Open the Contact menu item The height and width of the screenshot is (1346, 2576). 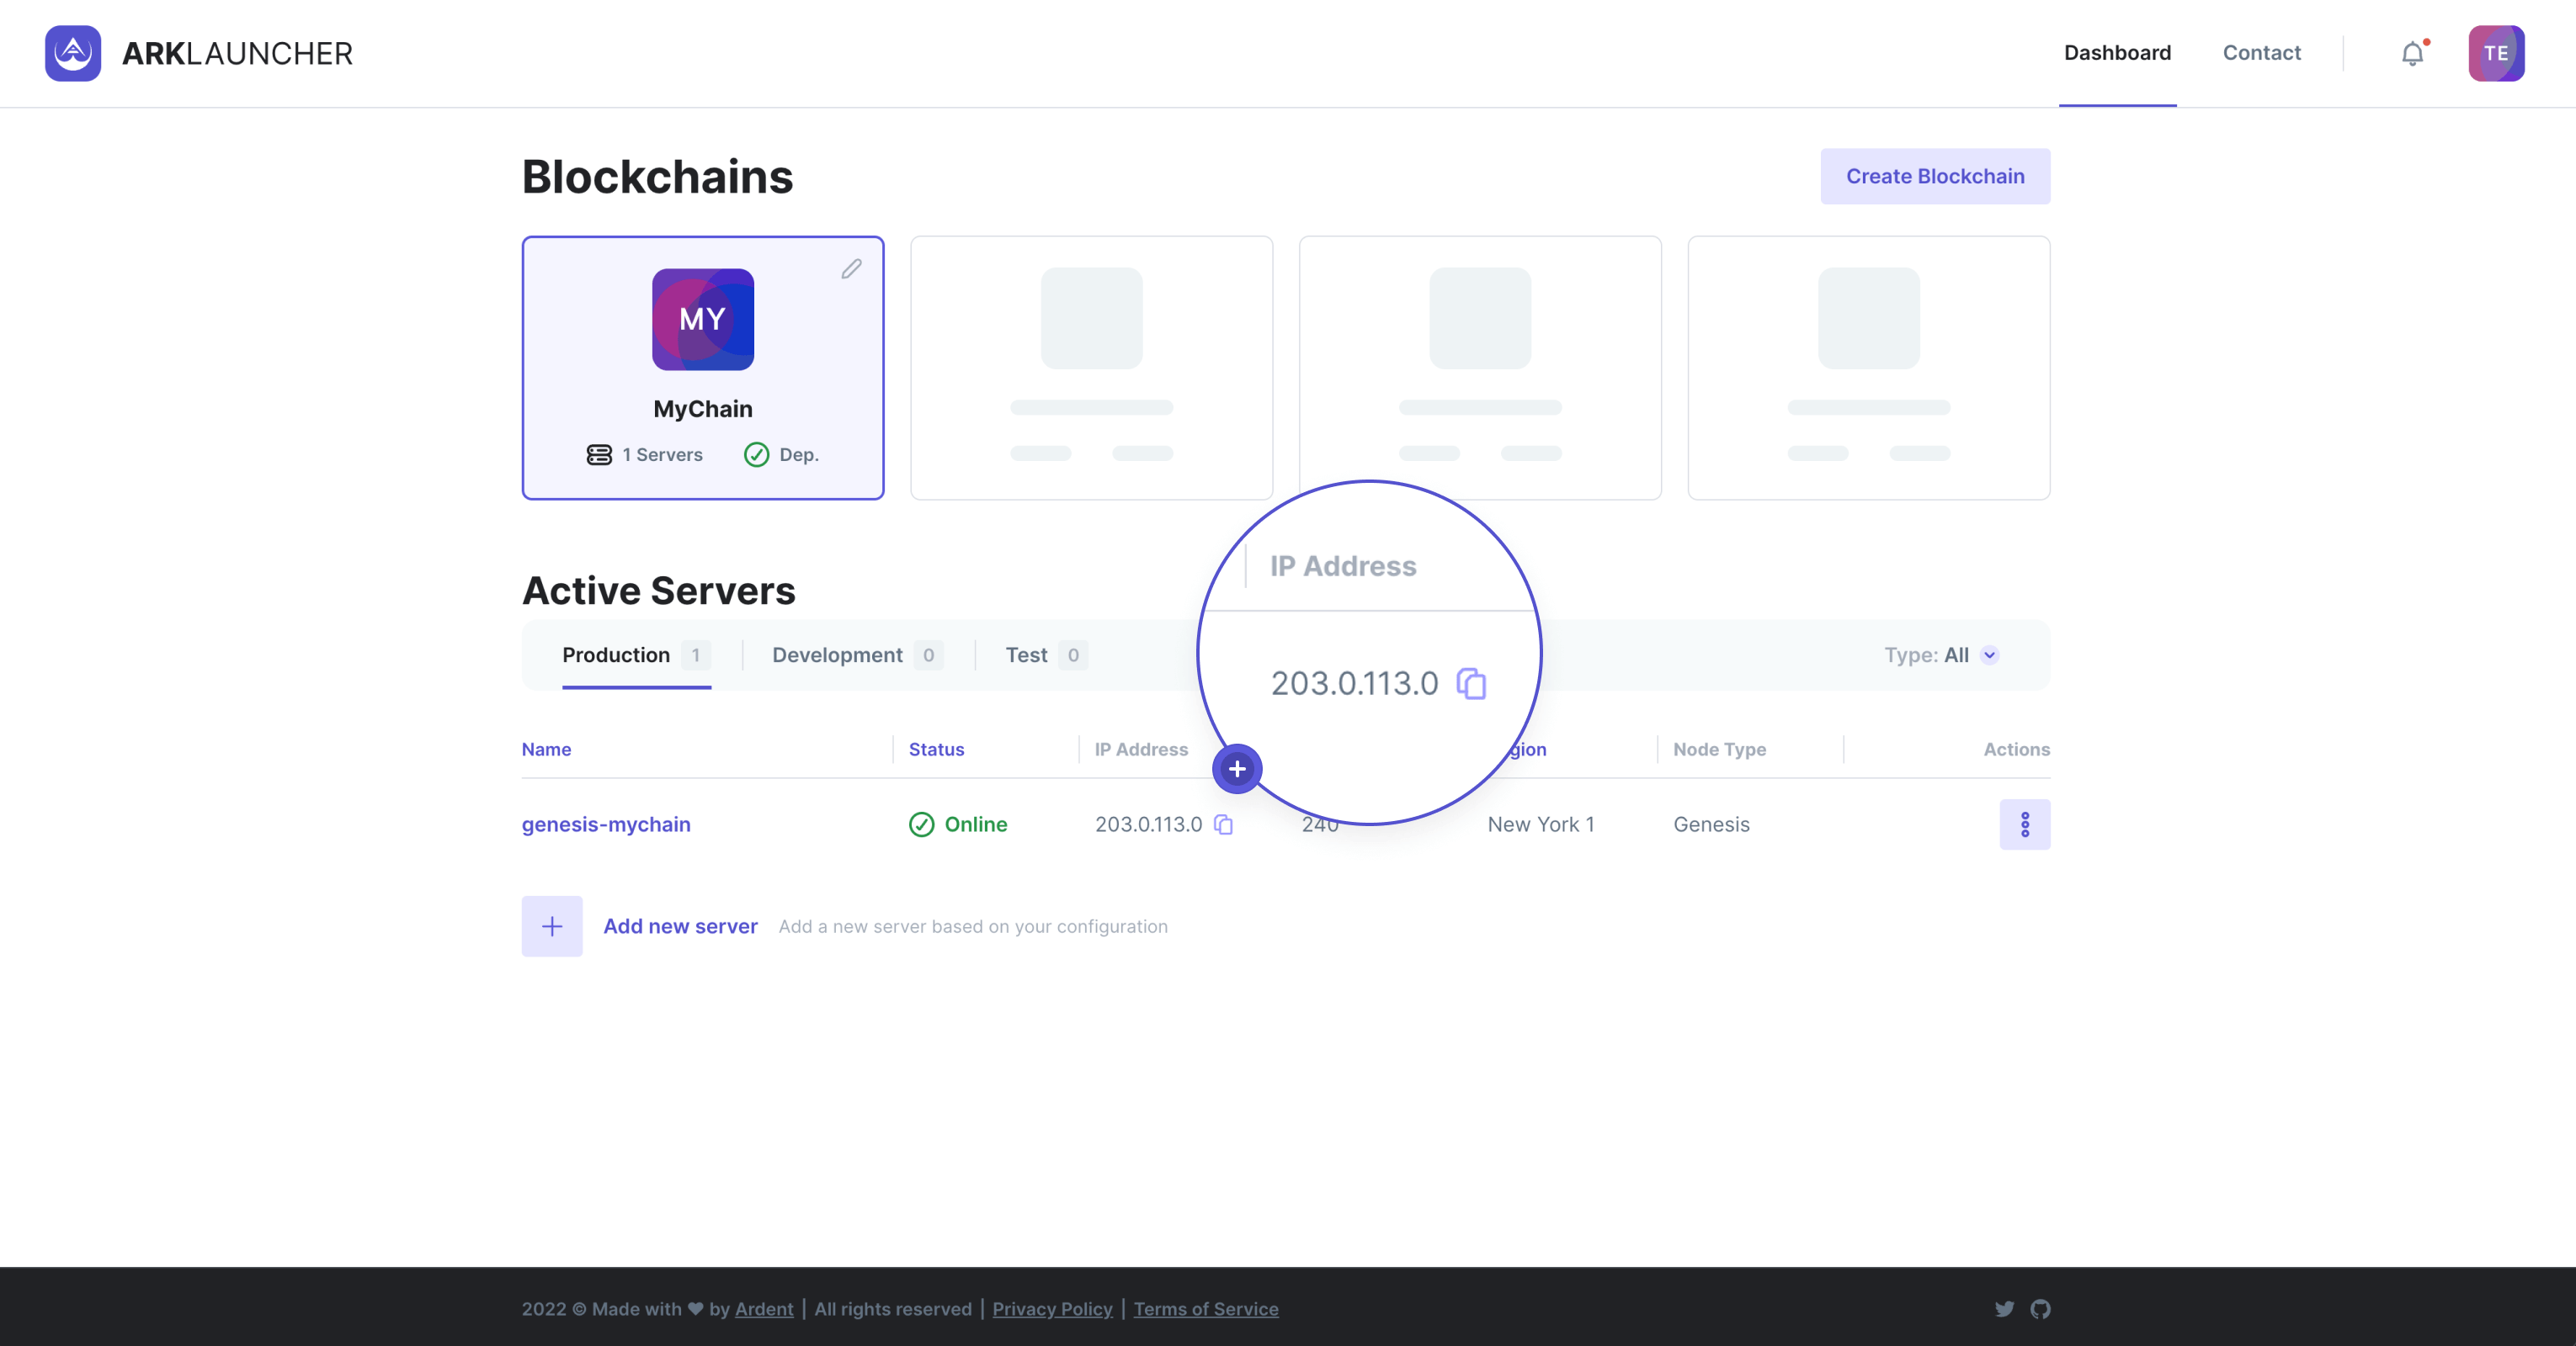point(2261,53)
